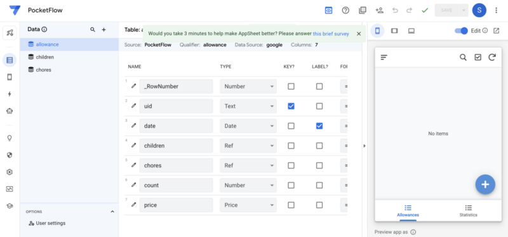Viewport: 508px width, 237px height.
Task: Click the refresh icon in app preview
Action: pos(492,57)
